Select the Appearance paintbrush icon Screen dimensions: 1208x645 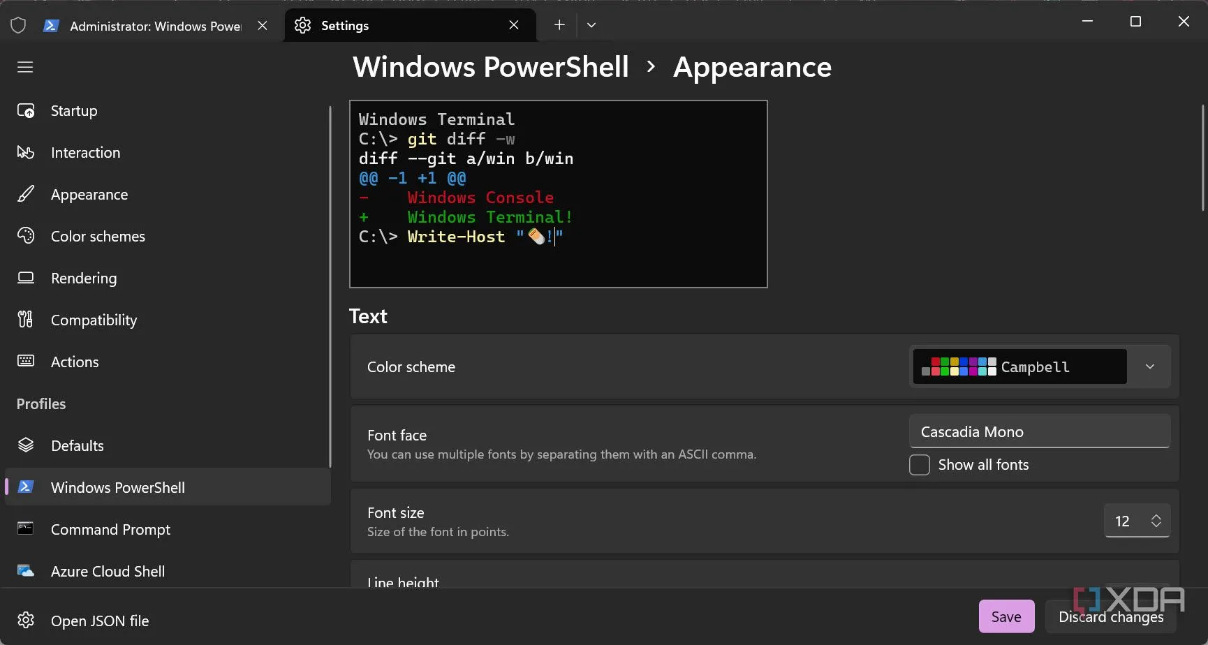click(26, 195)
